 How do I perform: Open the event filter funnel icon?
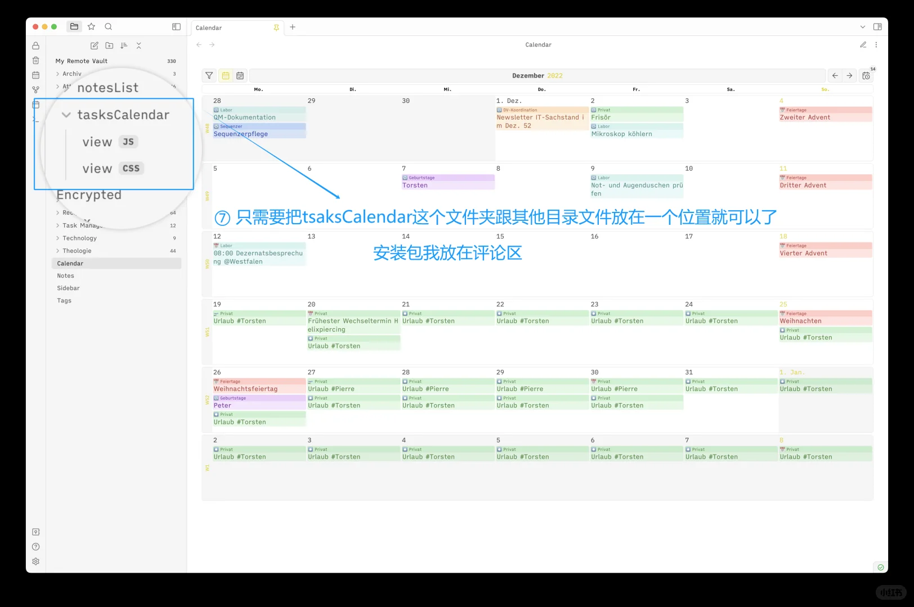coord(209,75)
